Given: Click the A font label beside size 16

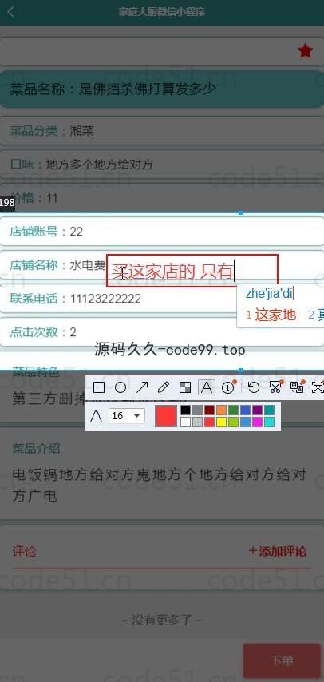Looking at the screenshot, I should point(96,416).
